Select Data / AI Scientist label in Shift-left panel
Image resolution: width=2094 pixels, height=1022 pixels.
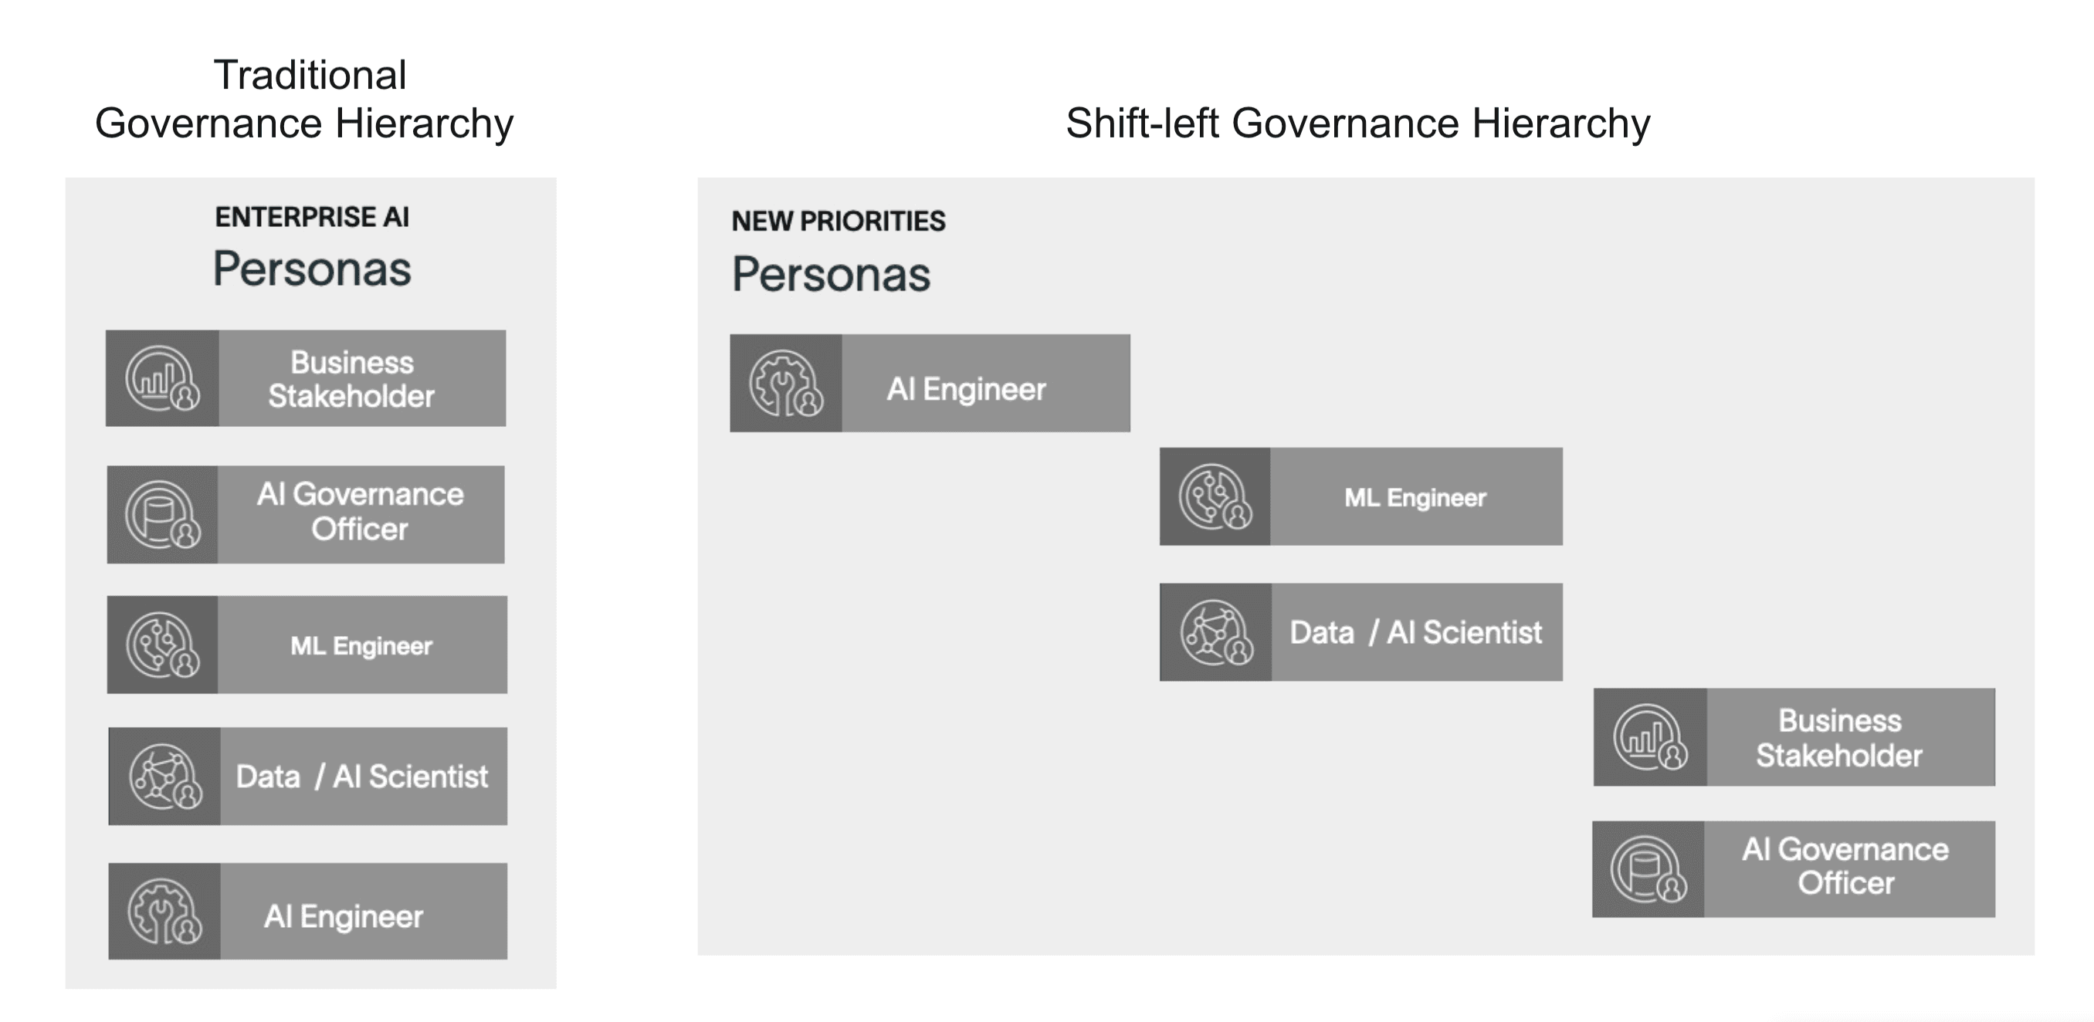(1415, 632)
